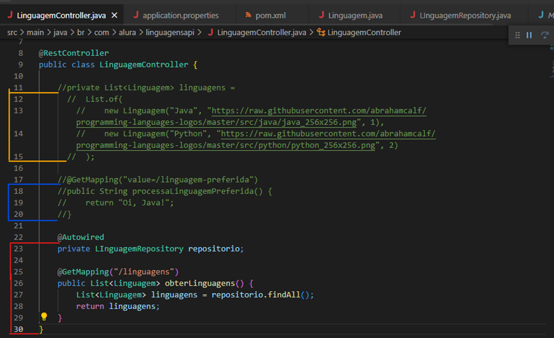This screenshot has width=554, height=338.
Task: Open the pom.xml tab
Action: (x=270, y=16)
